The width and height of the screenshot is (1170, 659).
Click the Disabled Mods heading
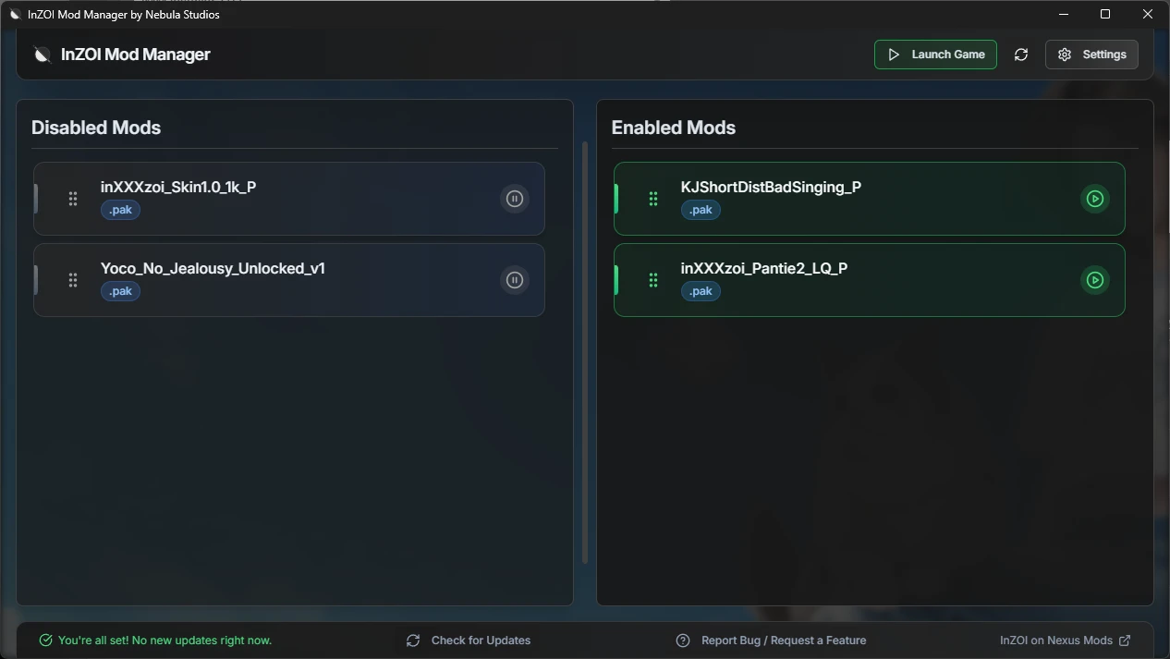96,128
